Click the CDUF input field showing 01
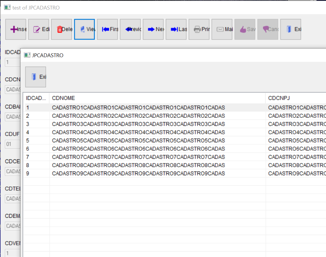 coord(13,144)
